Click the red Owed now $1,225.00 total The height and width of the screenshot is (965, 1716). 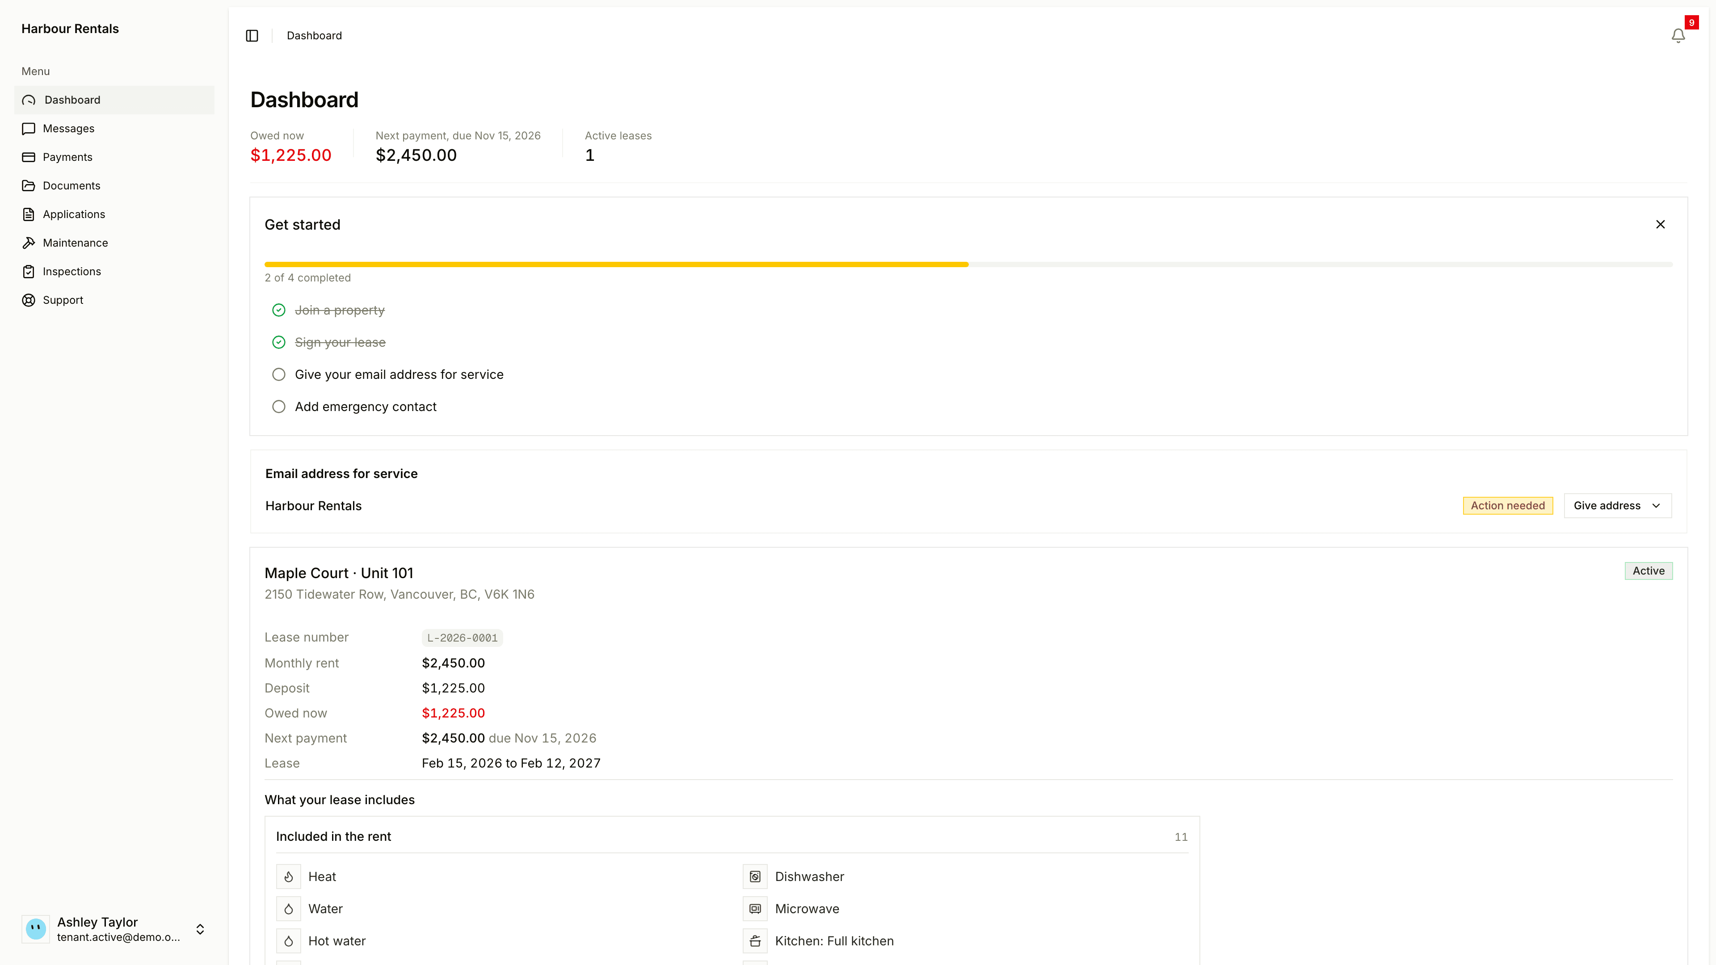coord(290,155)
